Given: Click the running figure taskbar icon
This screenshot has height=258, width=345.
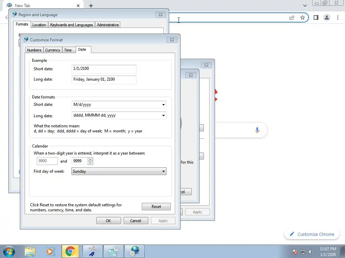Looking at the screenshot, I should (93, 251).
